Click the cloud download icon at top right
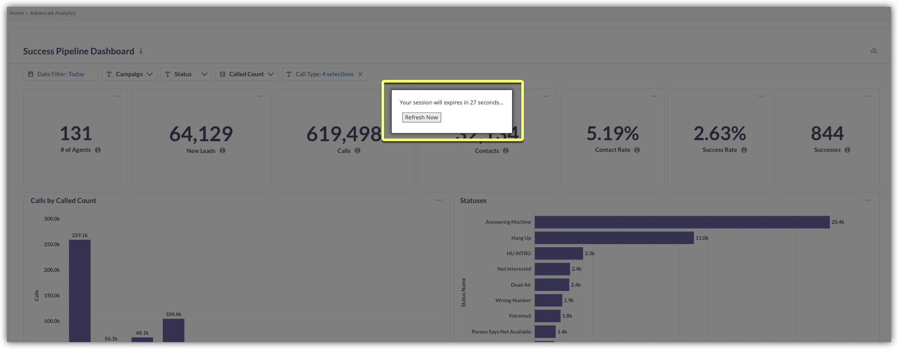This screenshot has width=898, height=349. coord(873,51)
